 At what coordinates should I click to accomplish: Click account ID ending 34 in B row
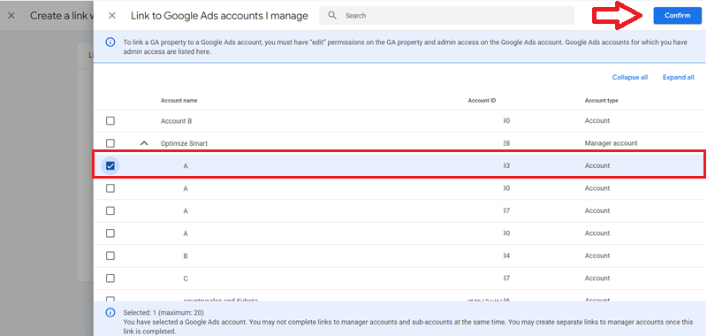tap(506, 256)
